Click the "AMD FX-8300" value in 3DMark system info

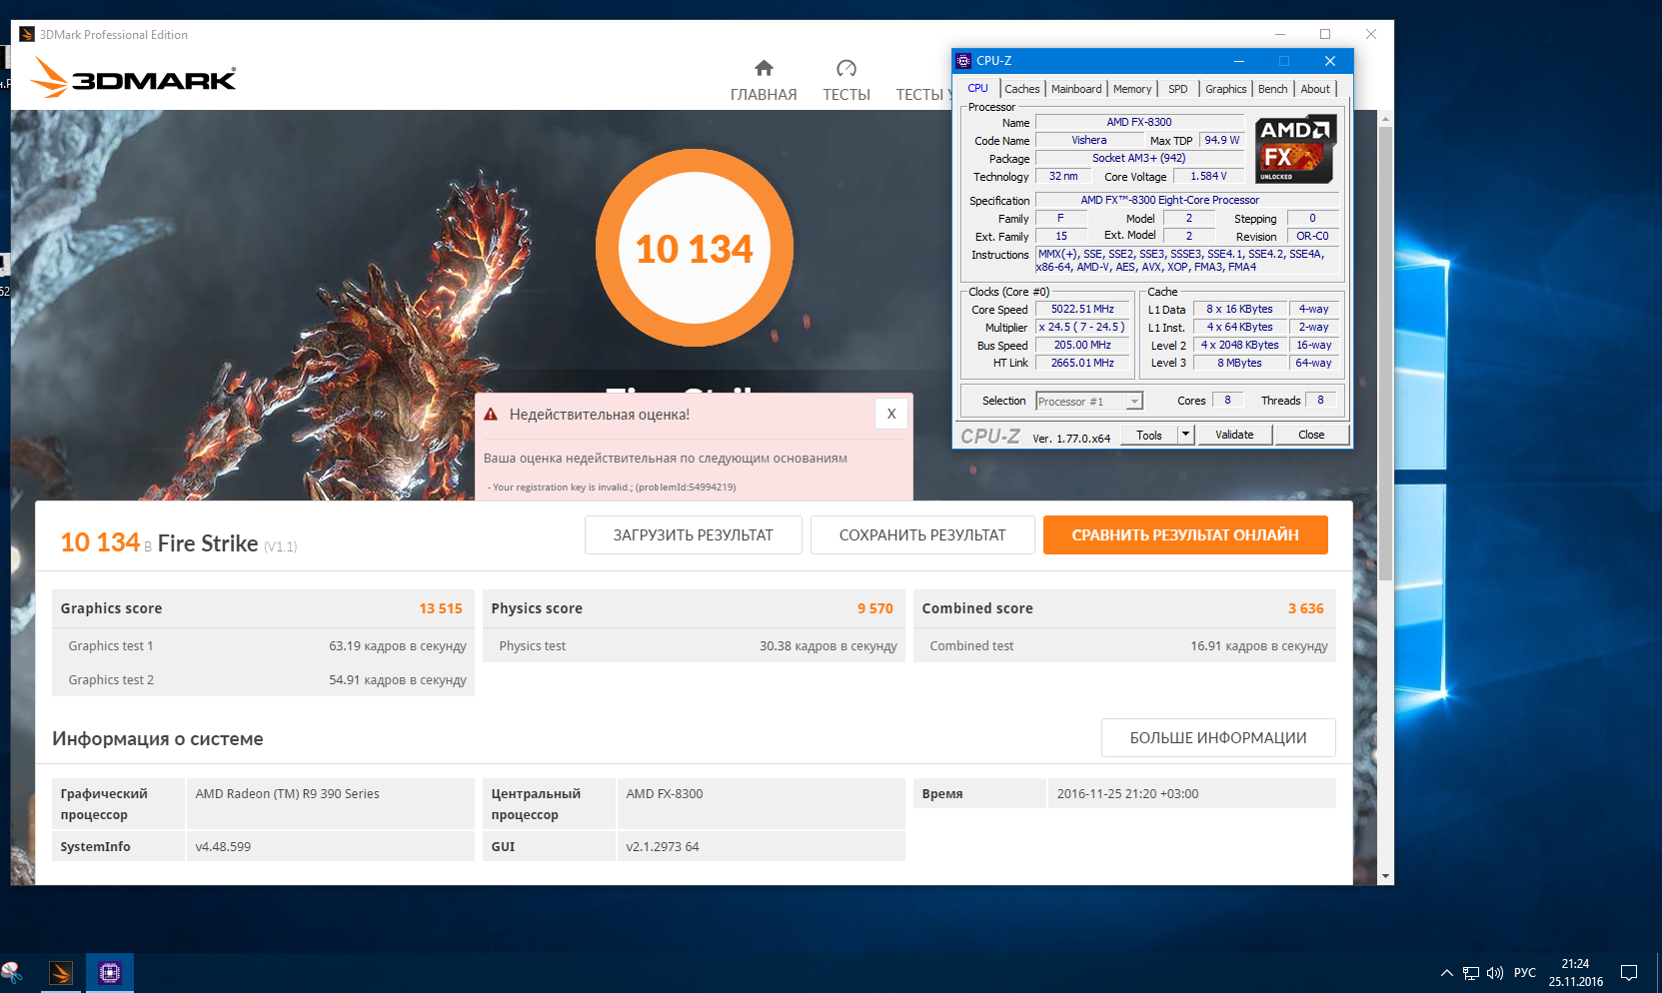click(x=665, y=794)
